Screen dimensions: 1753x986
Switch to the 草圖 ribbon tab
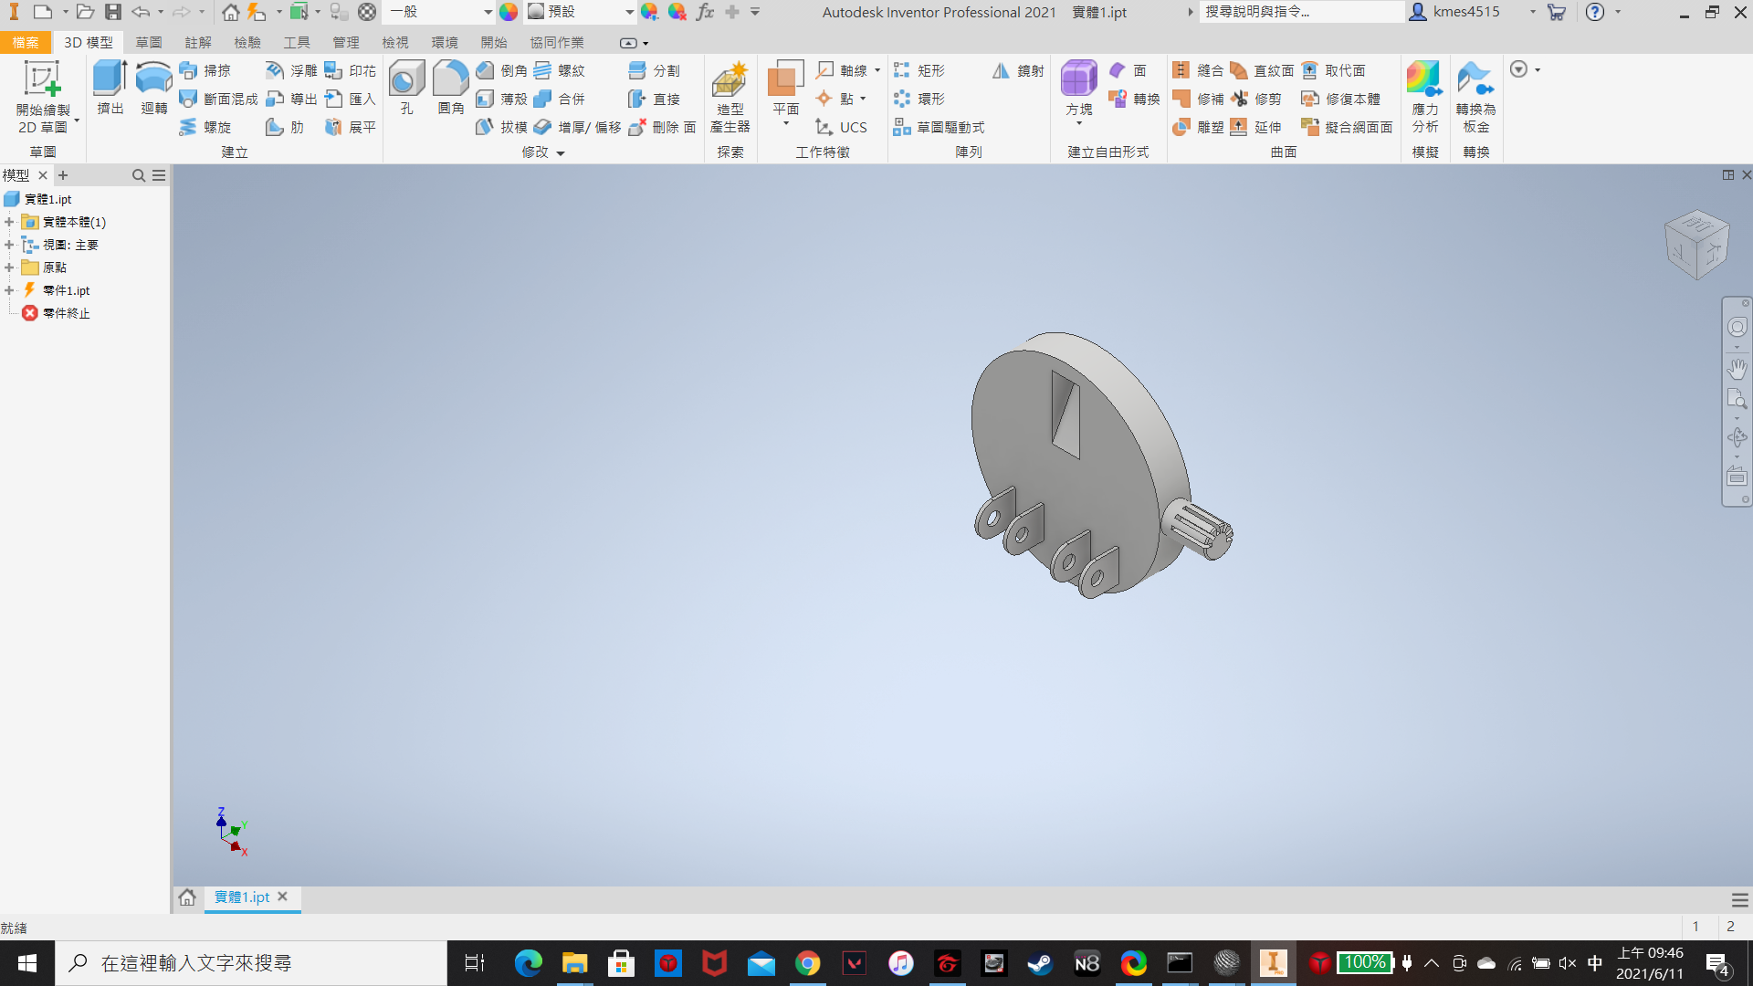click(x=148, y=43)
